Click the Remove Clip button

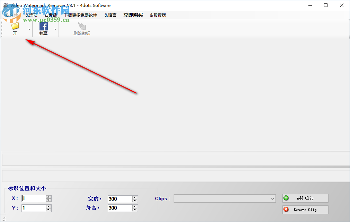(305, 210)
